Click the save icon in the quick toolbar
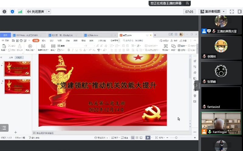The height and width of the screenshot is (151, 243). (x=13, y=41)
